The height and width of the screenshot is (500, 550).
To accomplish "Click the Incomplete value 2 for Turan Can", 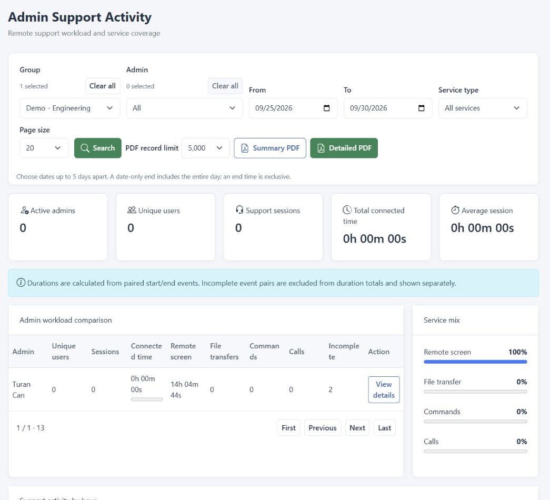I will pos(331,389).
